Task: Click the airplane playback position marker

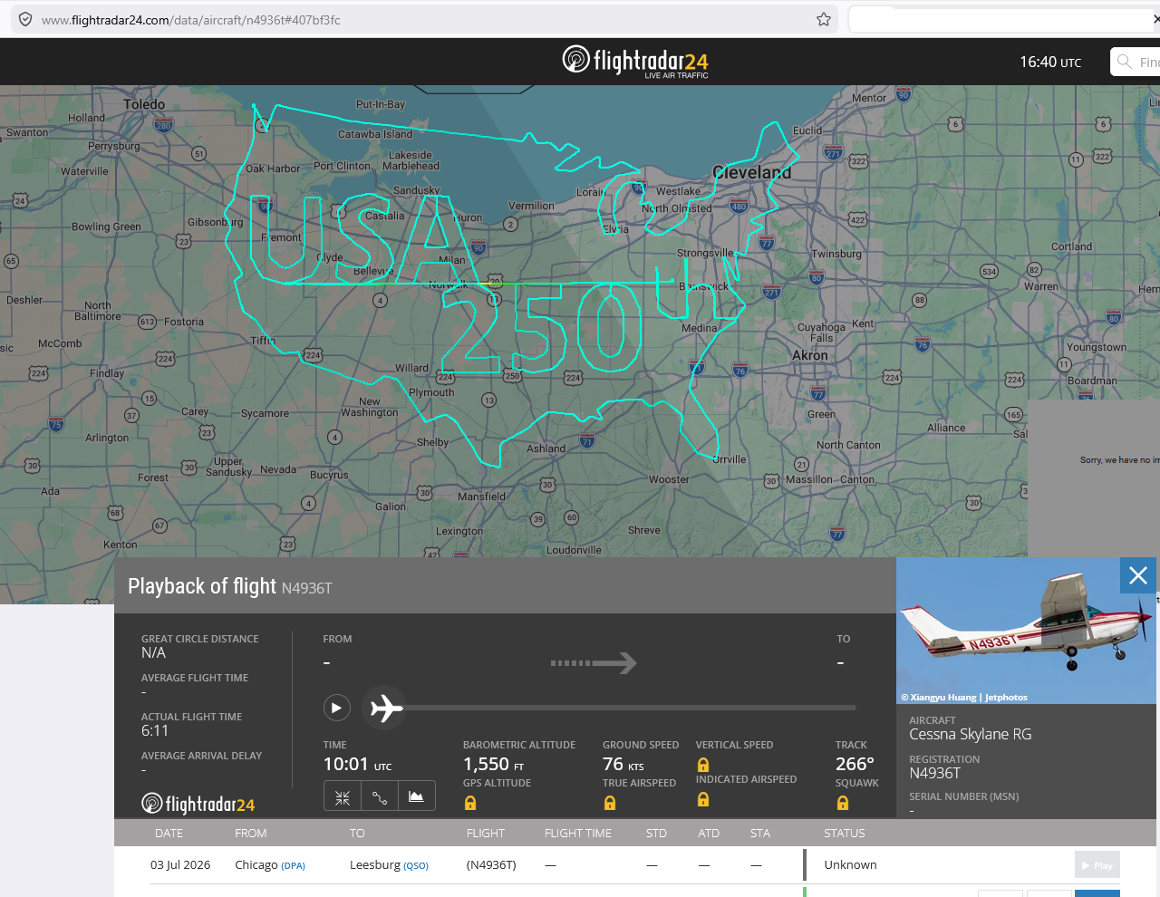Action: (385, 708)
